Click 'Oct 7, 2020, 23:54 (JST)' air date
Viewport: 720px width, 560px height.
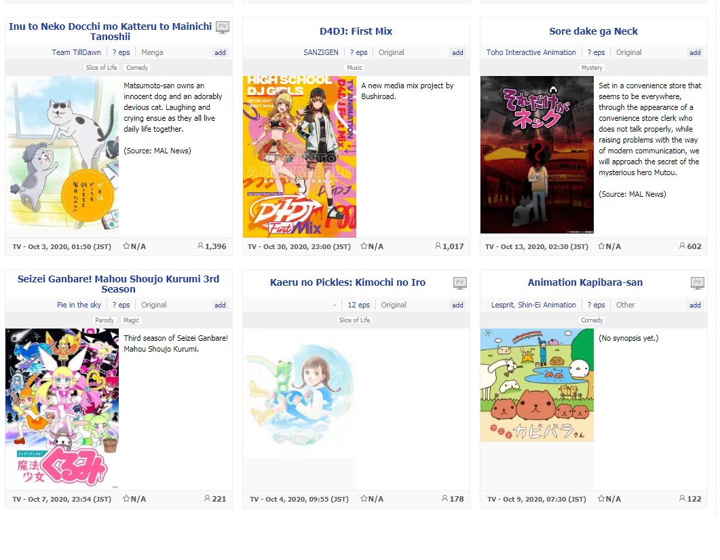[69, 499]
